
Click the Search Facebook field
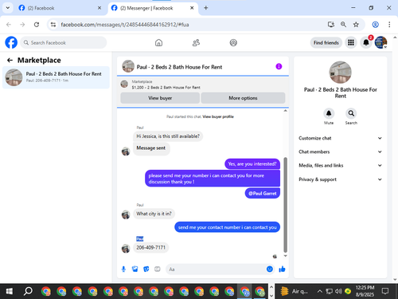tap(64, 42)
